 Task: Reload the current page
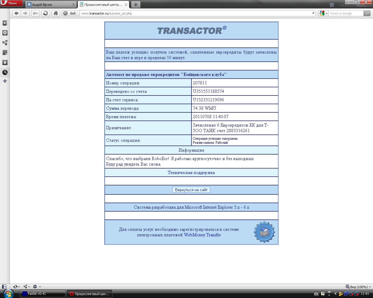coord(45,13)
